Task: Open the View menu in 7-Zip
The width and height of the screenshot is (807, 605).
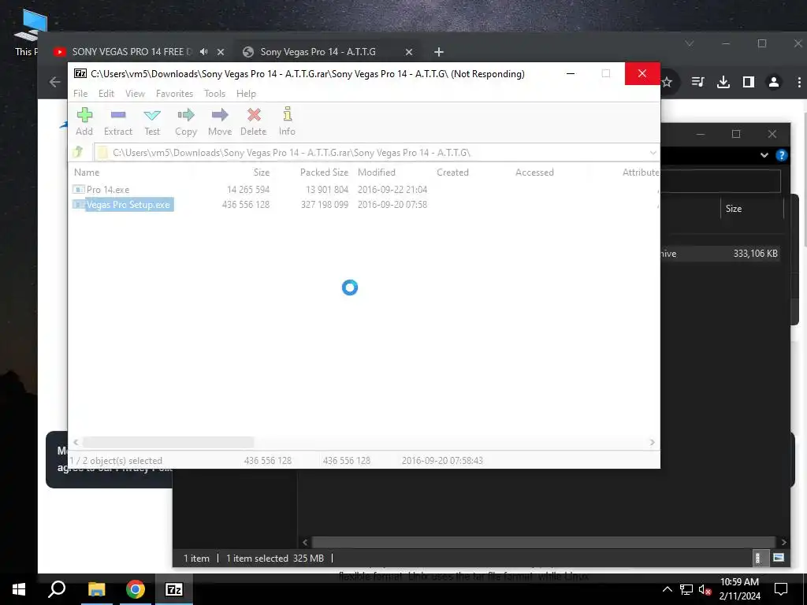Action: coord(135,94)
